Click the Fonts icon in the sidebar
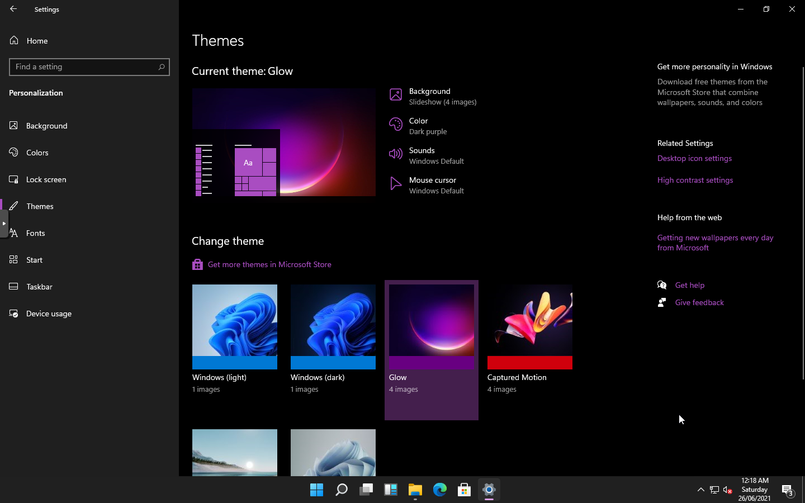The width and height of the screenshot is (805, 503). point(14,233)
